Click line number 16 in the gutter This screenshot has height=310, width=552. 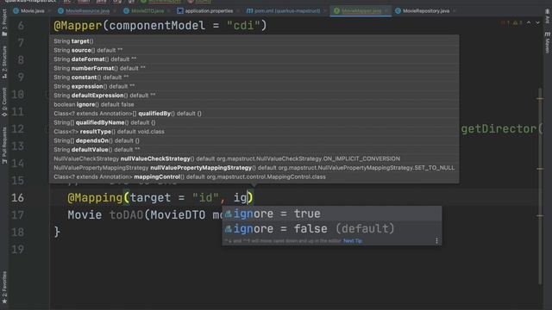pos(17,197)
